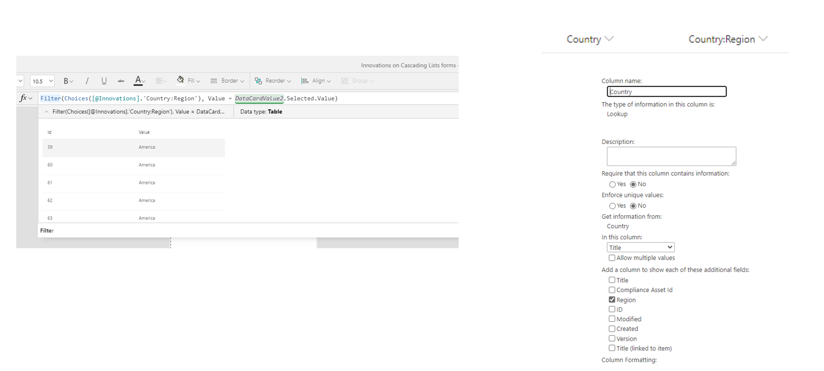Open the Fill color options
Screen dimensions: 824x371
tap(189, 80)
